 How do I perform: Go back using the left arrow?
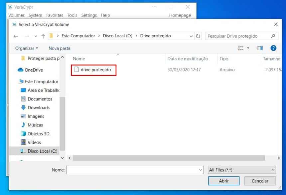coord(16,36)
